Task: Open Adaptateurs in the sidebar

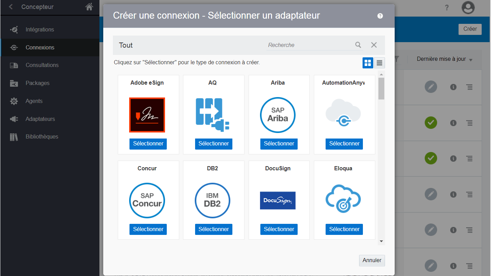Action: click(x=40, y=119)
